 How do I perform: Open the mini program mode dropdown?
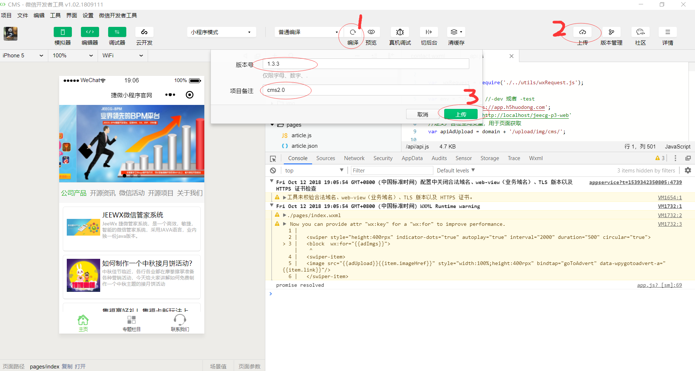pyautogui.click(x=222, y=32)
